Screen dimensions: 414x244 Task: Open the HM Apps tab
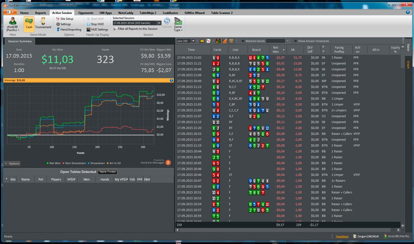(x=106, y=13)
